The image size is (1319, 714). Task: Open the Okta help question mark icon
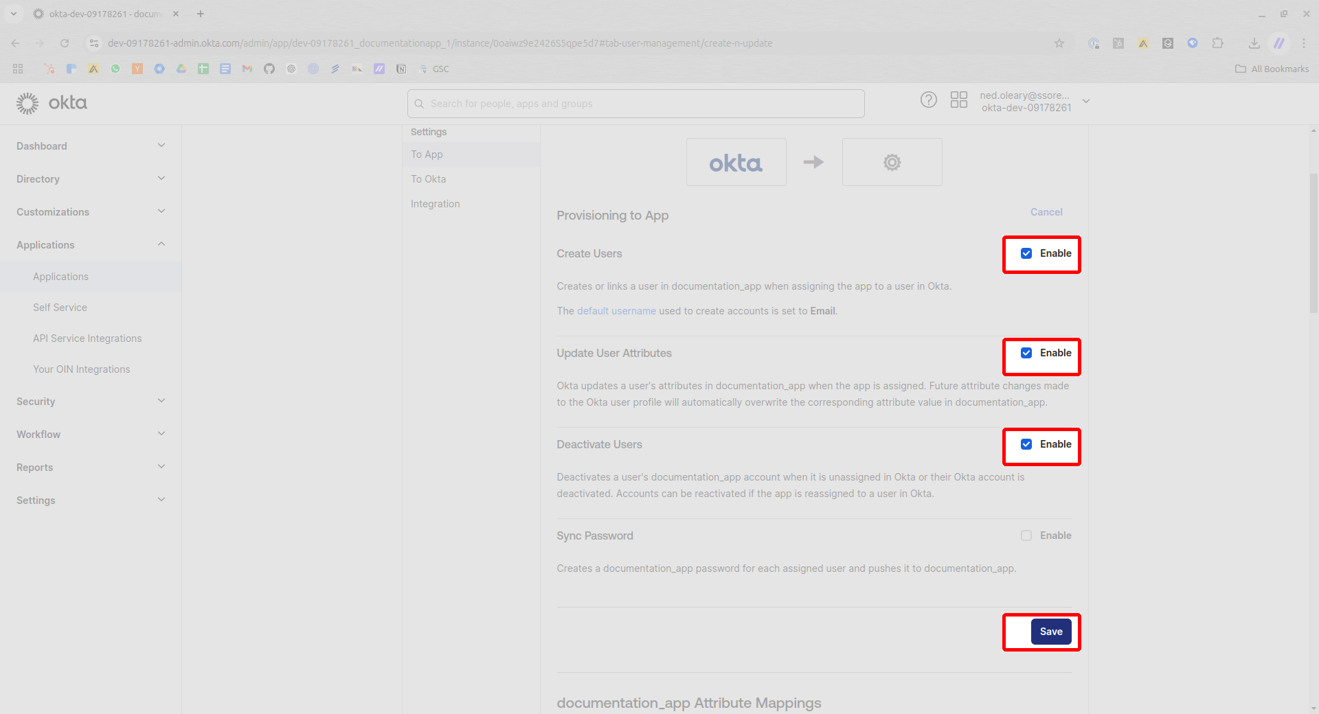coord(928,100)
